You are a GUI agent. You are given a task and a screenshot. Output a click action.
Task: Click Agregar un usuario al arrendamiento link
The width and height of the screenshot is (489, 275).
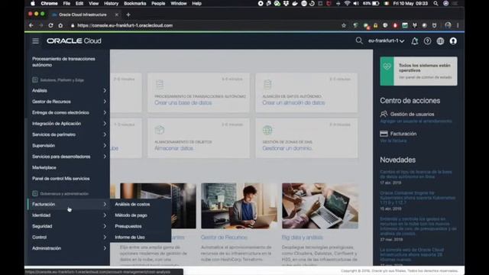(x=416, y=121)
